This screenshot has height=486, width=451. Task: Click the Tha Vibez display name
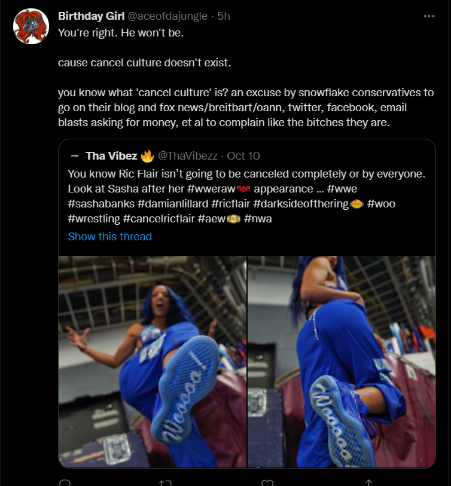coord(111,155)
